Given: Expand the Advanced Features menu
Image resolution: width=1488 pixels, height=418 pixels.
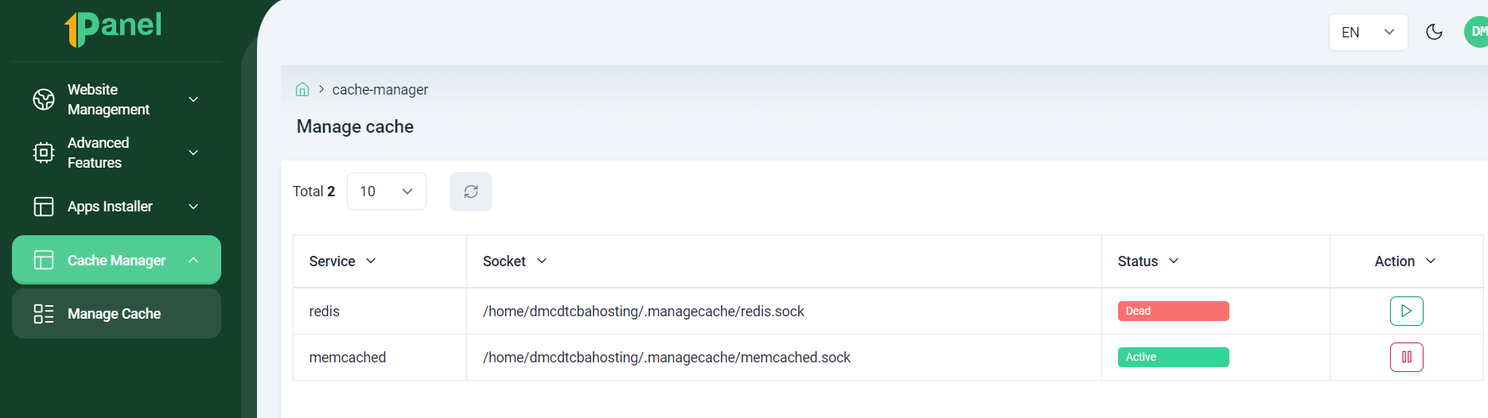Looking at the screenshot, I should click(193, 153).
